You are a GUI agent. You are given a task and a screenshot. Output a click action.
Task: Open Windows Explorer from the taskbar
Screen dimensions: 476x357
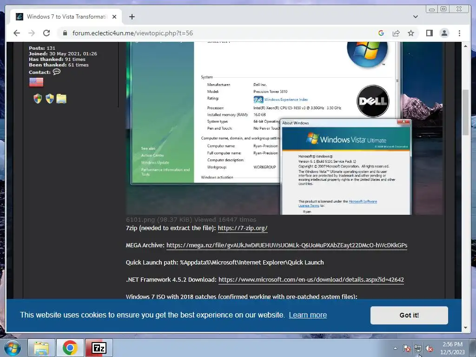(x=41, y=348)
